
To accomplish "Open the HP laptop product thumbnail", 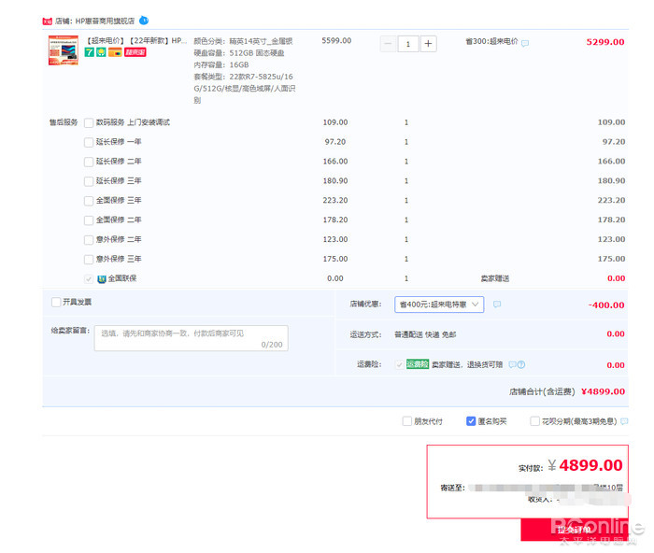I will point(64,50).
